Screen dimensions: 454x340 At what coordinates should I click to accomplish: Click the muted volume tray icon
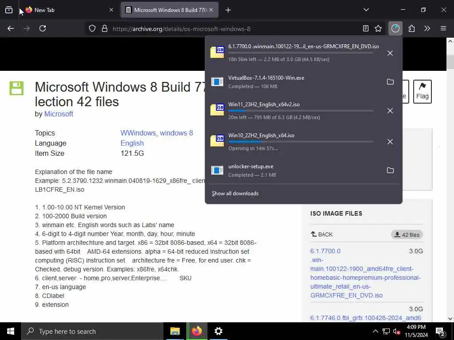397,331
